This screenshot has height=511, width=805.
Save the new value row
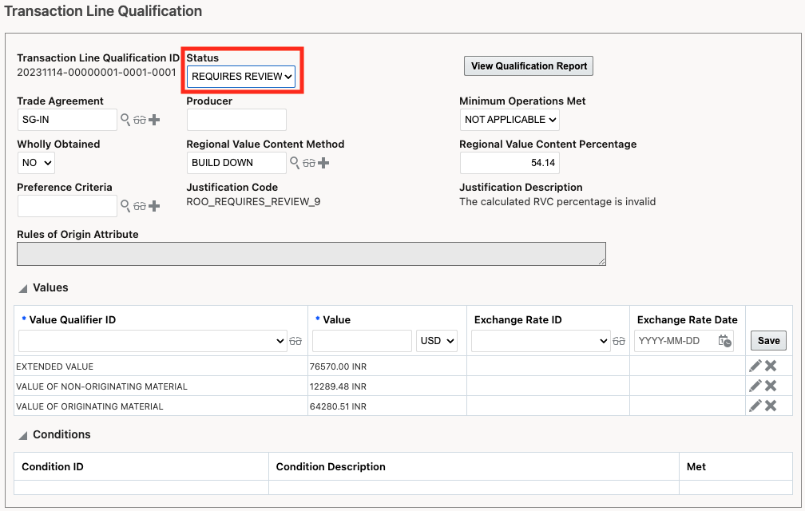click(x=768, y=341)
